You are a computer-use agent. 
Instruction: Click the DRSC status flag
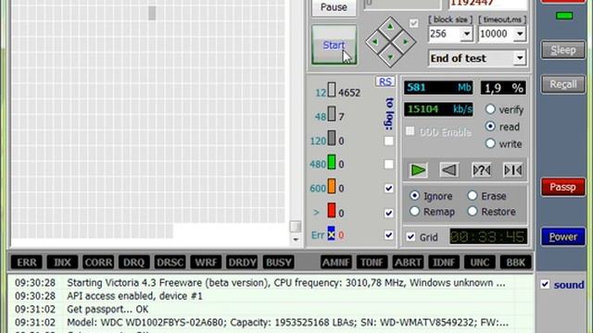tap(170, 263)
